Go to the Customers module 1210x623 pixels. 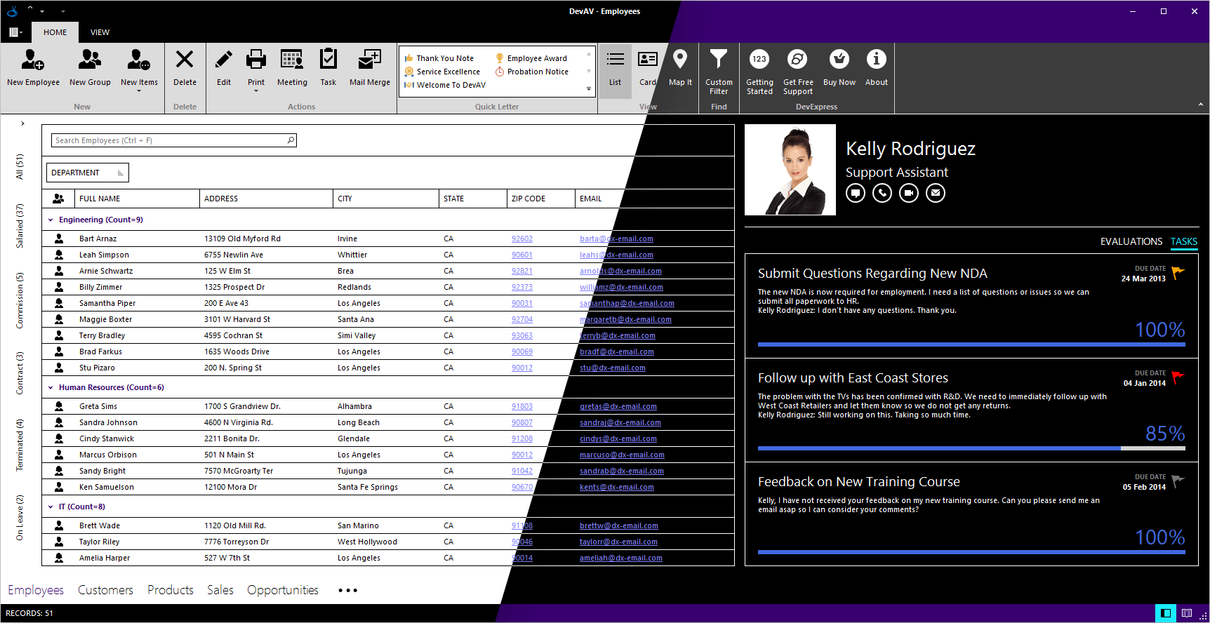click(105, 590)
